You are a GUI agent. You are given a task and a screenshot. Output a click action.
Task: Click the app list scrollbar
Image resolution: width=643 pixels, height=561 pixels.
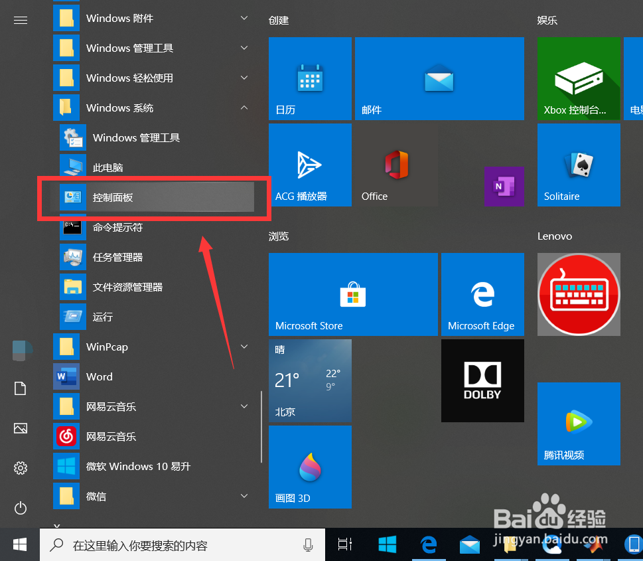point(261,427)
